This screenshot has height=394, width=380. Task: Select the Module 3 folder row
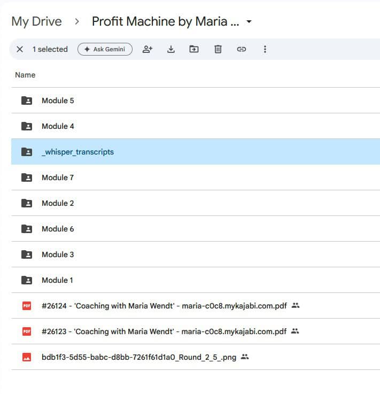196,254
